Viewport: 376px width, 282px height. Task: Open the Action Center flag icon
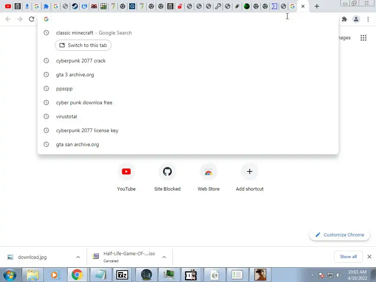tap(321, 275)
